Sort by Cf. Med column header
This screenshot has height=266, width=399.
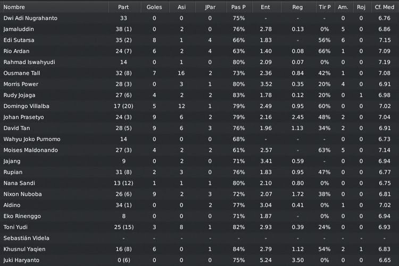click(x=384, y=7)
